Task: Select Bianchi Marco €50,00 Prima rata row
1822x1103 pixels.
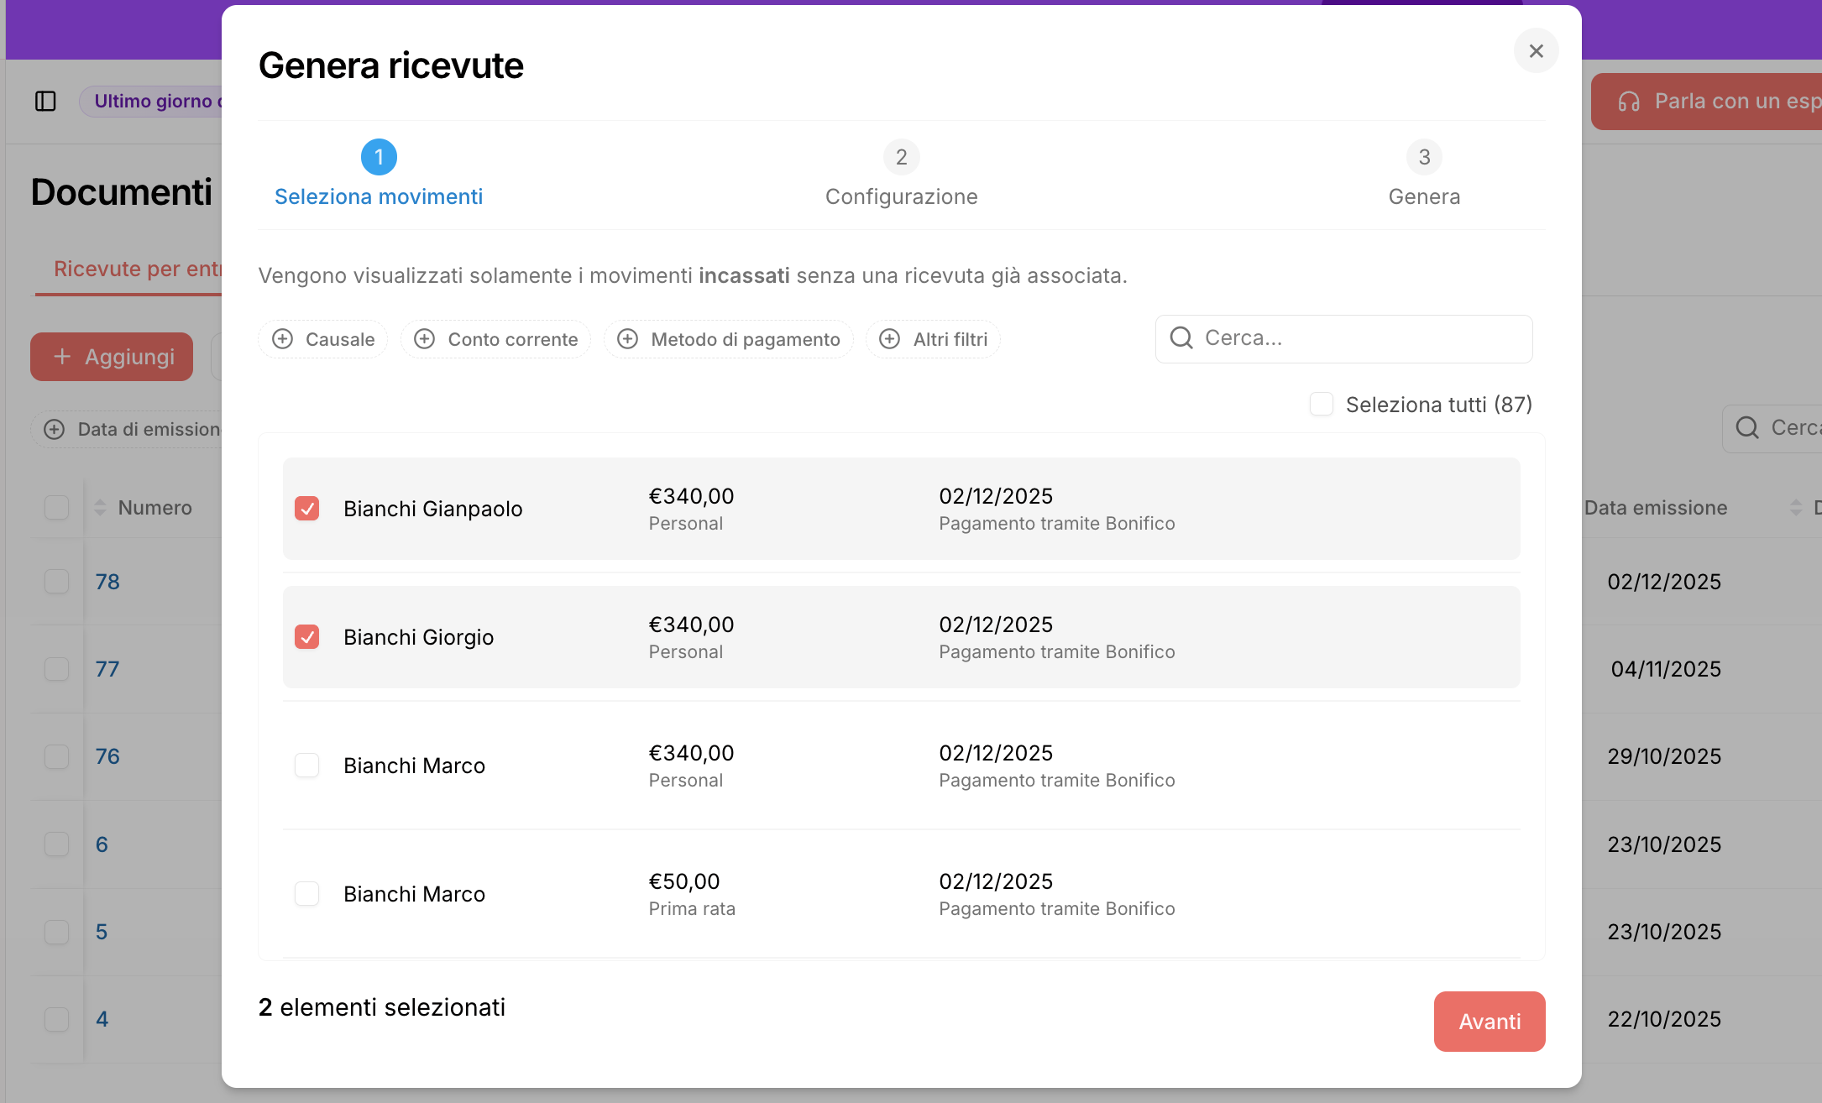Action: [x=307, y=894]
